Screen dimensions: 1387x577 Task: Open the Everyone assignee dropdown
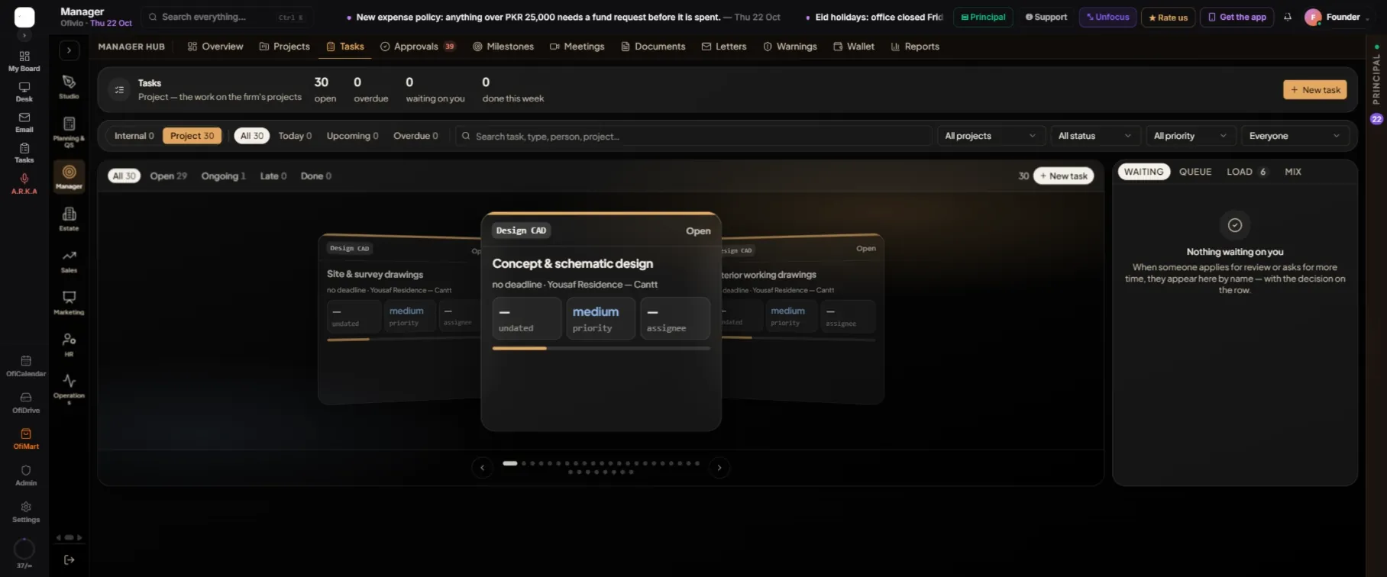[x=1295, y=136]
